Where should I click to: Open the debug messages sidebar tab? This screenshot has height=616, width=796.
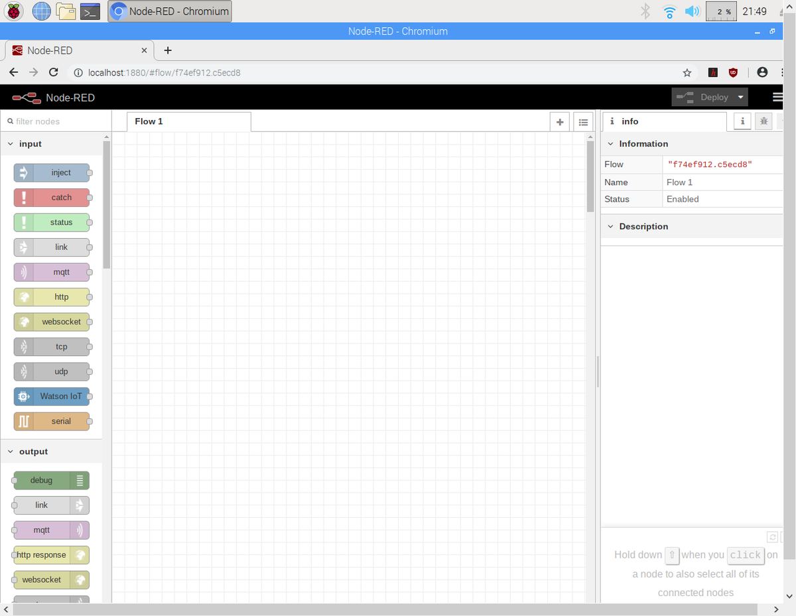(763, 121)
